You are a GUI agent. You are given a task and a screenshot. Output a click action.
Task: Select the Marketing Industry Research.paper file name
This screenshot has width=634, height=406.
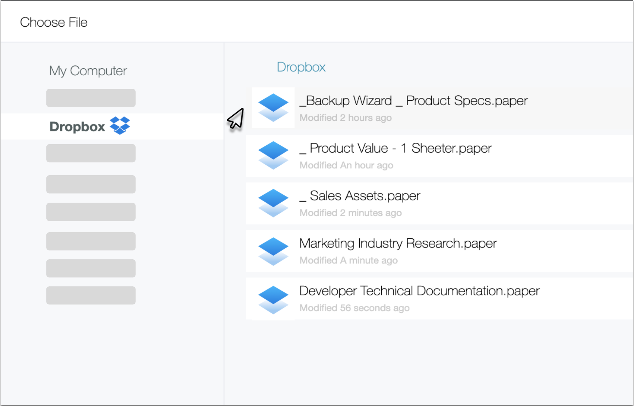click(398, 243)
